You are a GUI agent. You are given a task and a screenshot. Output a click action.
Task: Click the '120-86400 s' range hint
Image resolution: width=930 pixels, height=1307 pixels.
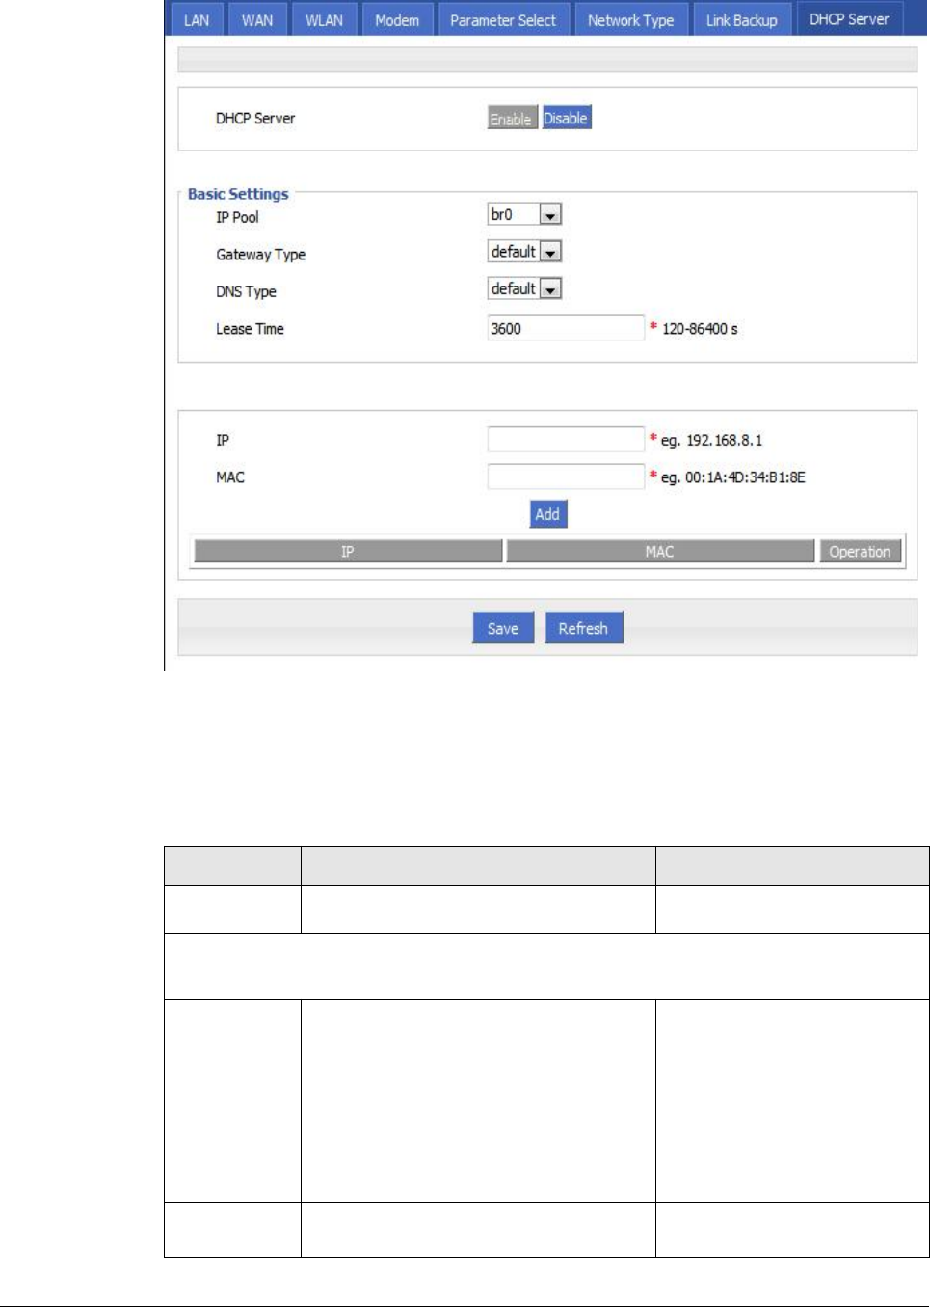[x=700, y=329]
